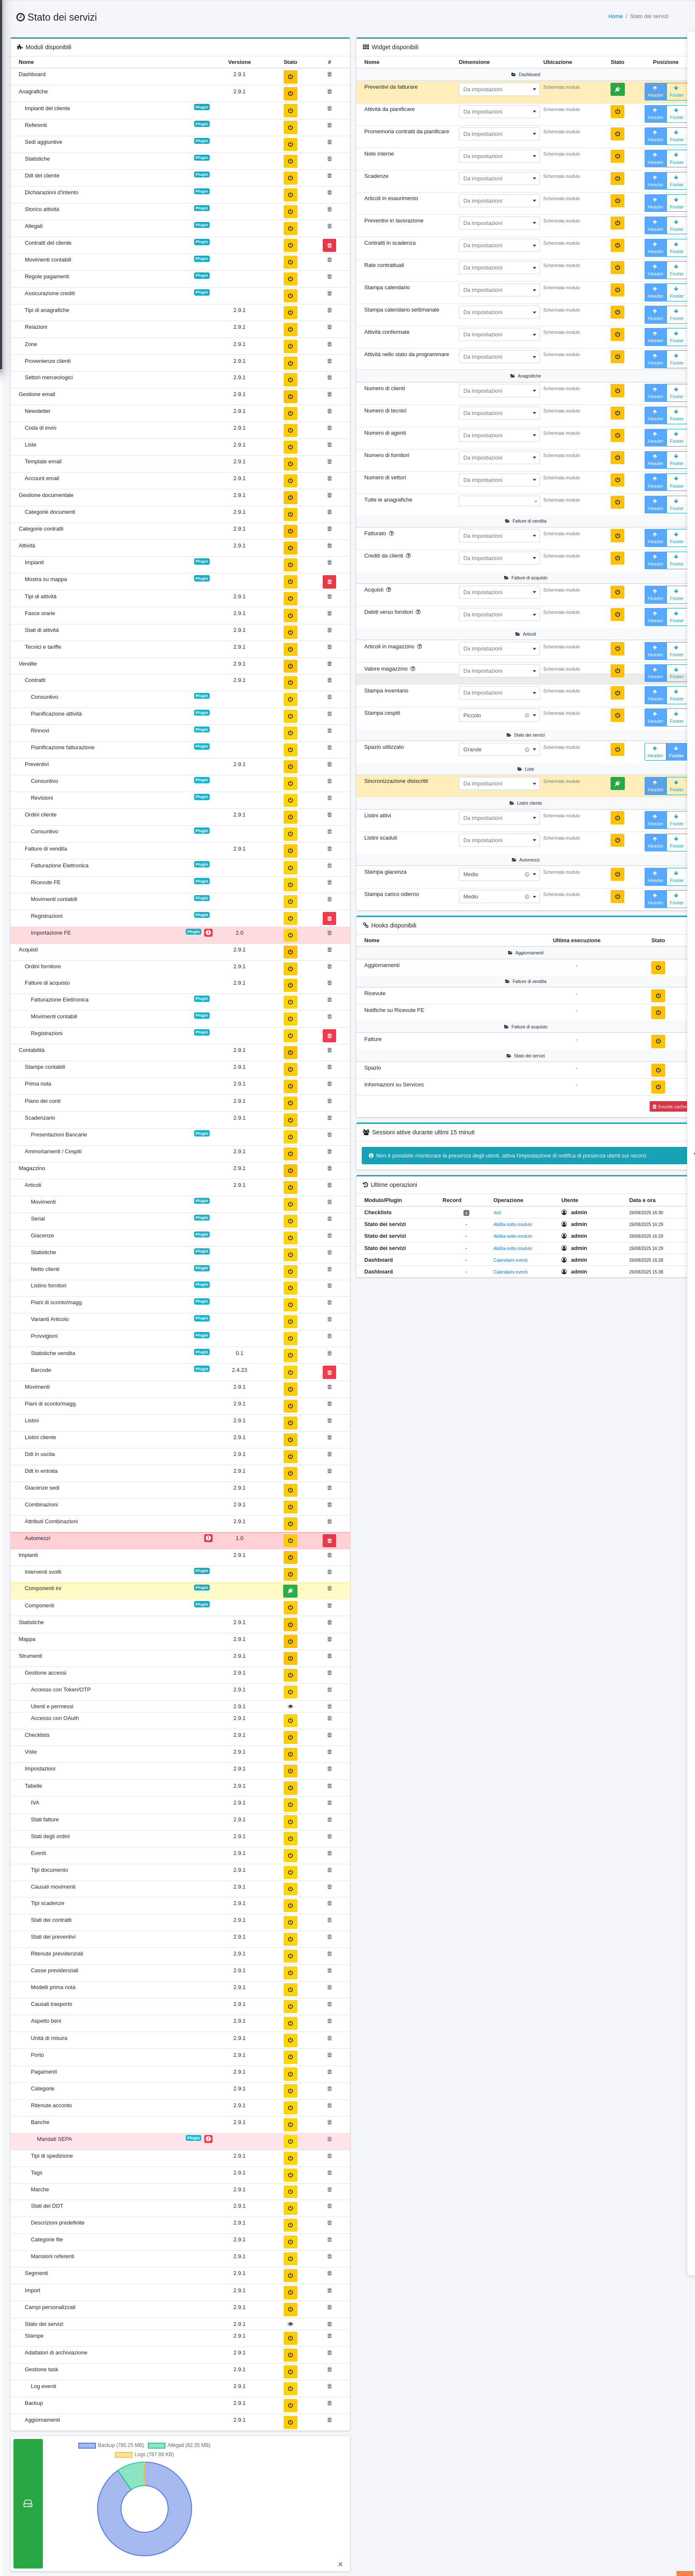Click the eye icon in Utenti e permessi row
Viewport: 695px width, 2576px height.
pos(290,1707)
